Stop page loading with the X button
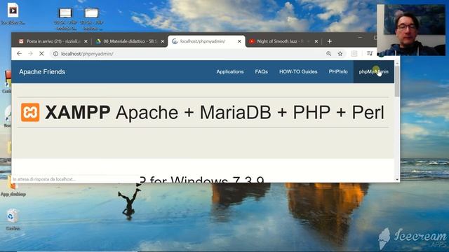 [x=41, y=54]
